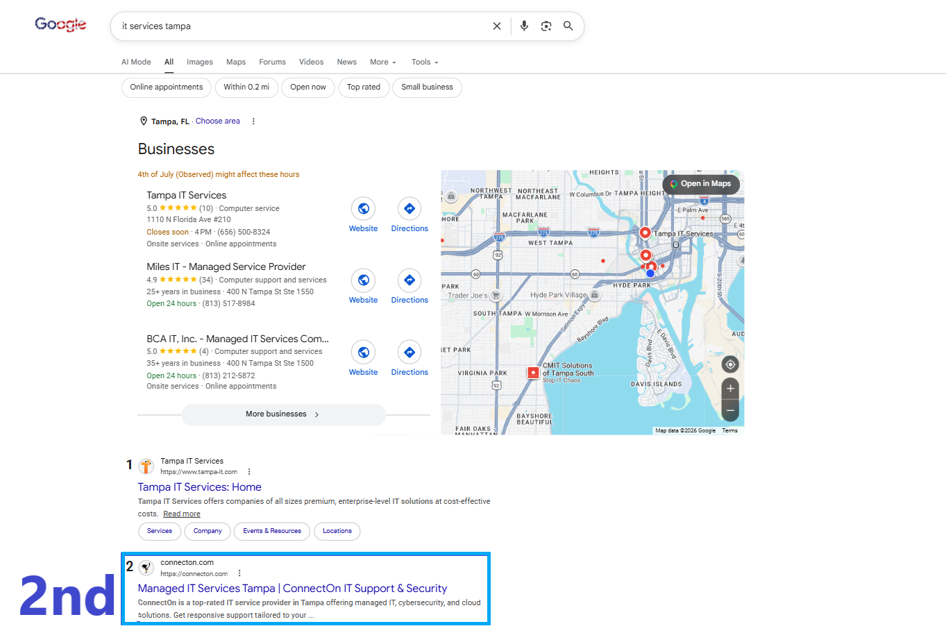Screen dimensions: 946x633
Task: Zoom out on the map
Action: 730,410
